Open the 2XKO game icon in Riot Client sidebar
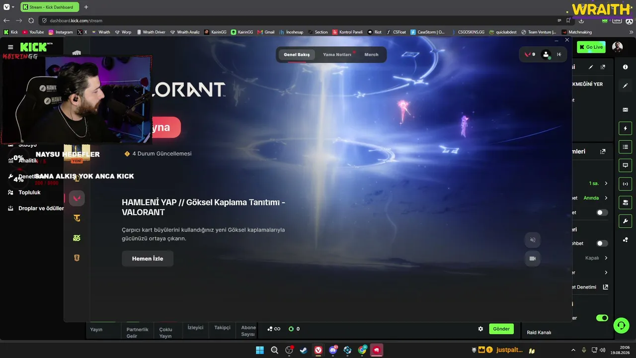 click(x=77, y=238)
